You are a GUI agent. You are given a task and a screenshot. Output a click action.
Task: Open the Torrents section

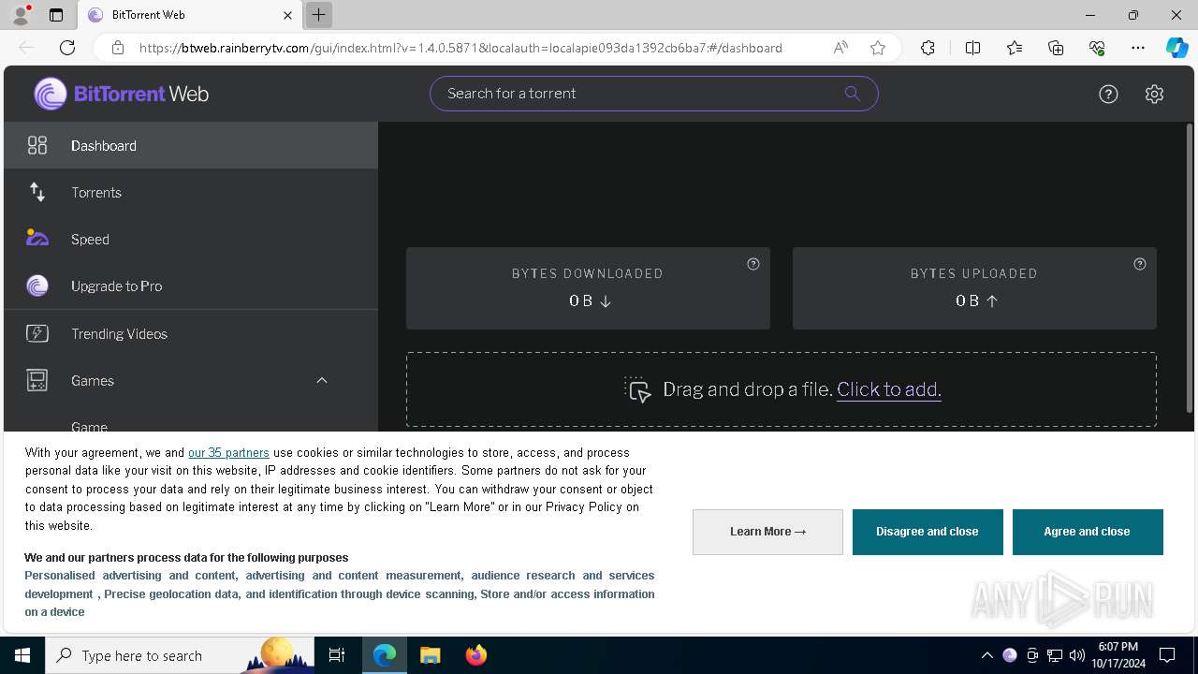point(191,192)
